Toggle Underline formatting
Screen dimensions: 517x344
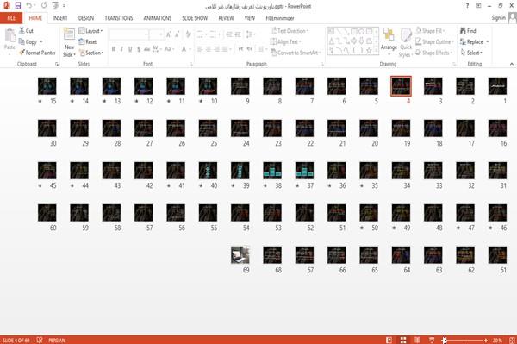(x=130, y=49)
